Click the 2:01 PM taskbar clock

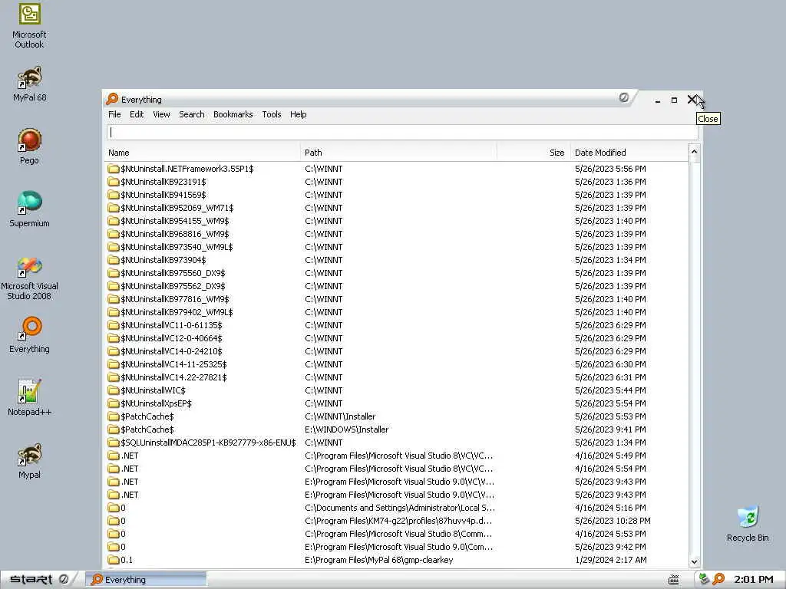(x=754, y=580)
